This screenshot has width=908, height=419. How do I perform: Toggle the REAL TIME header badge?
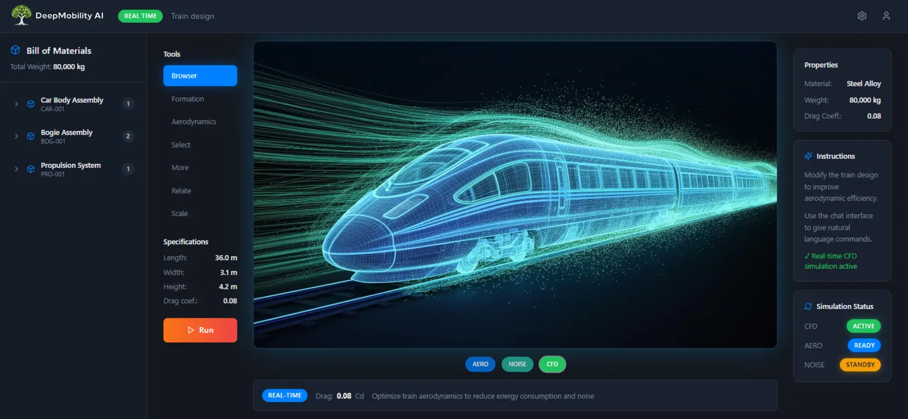140,16
